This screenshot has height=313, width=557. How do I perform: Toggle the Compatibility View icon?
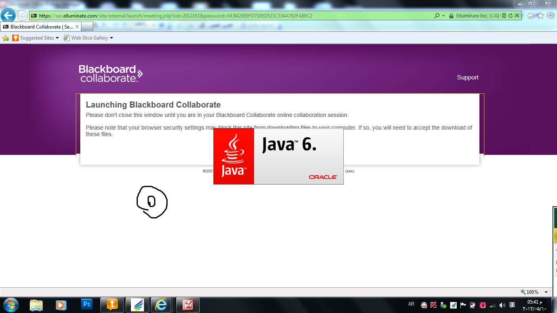coord(504,15)
